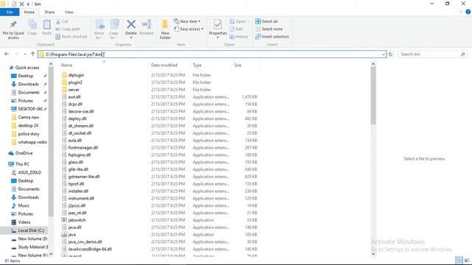Screen dimensions: 472x265
Task: Refresh the folder view
Action: click(x=390, y=54)
